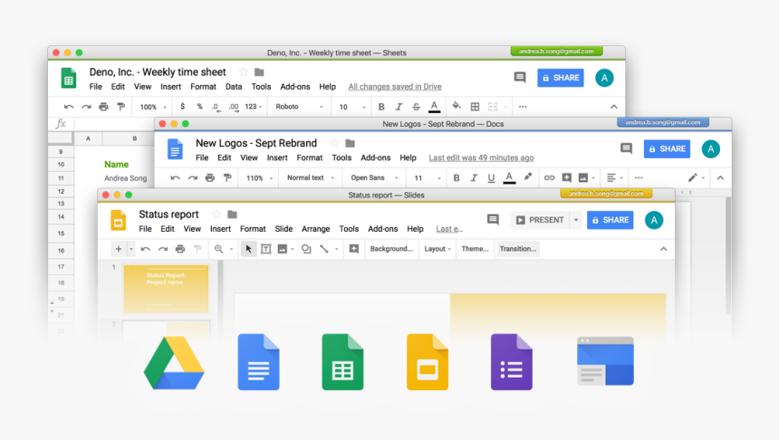Click the paint format icon in Sheets

[x=122, y=107]
